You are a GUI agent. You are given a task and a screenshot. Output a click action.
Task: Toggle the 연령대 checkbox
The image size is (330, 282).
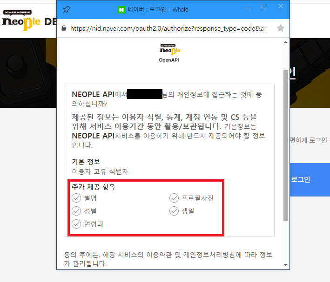point(76,224)
